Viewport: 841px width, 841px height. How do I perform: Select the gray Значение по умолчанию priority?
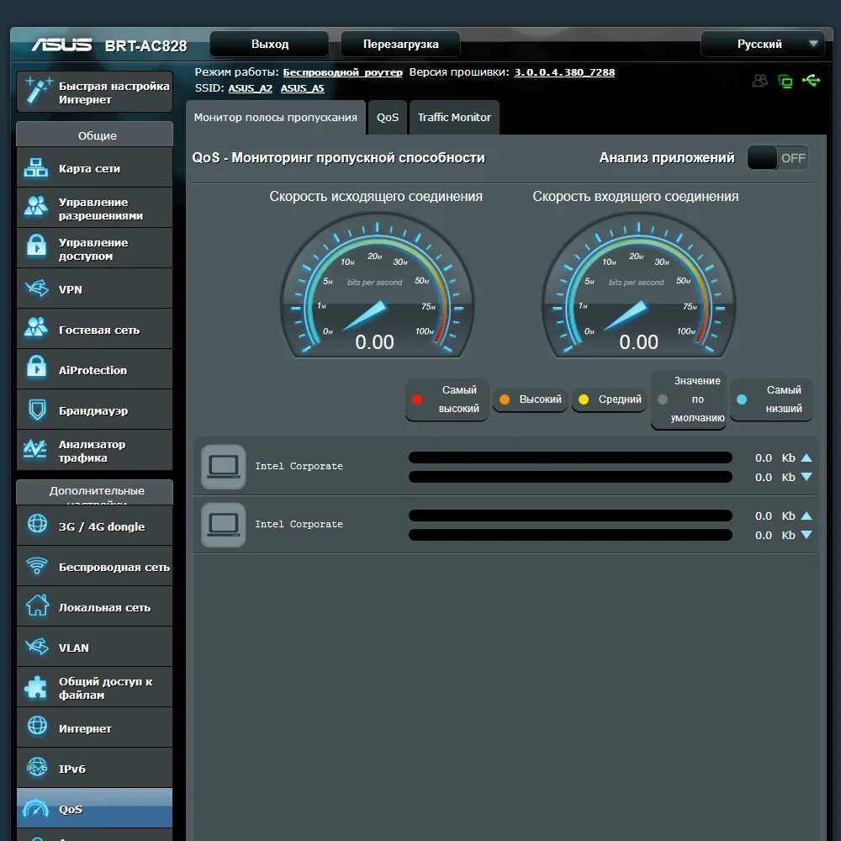(x=689, y=399)
